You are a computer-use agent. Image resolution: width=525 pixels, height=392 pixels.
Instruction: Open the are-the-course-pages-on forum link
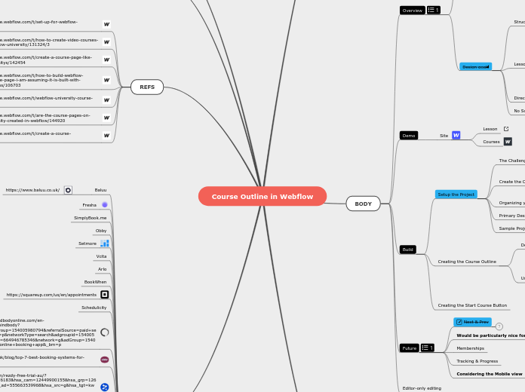coord(45,118)
